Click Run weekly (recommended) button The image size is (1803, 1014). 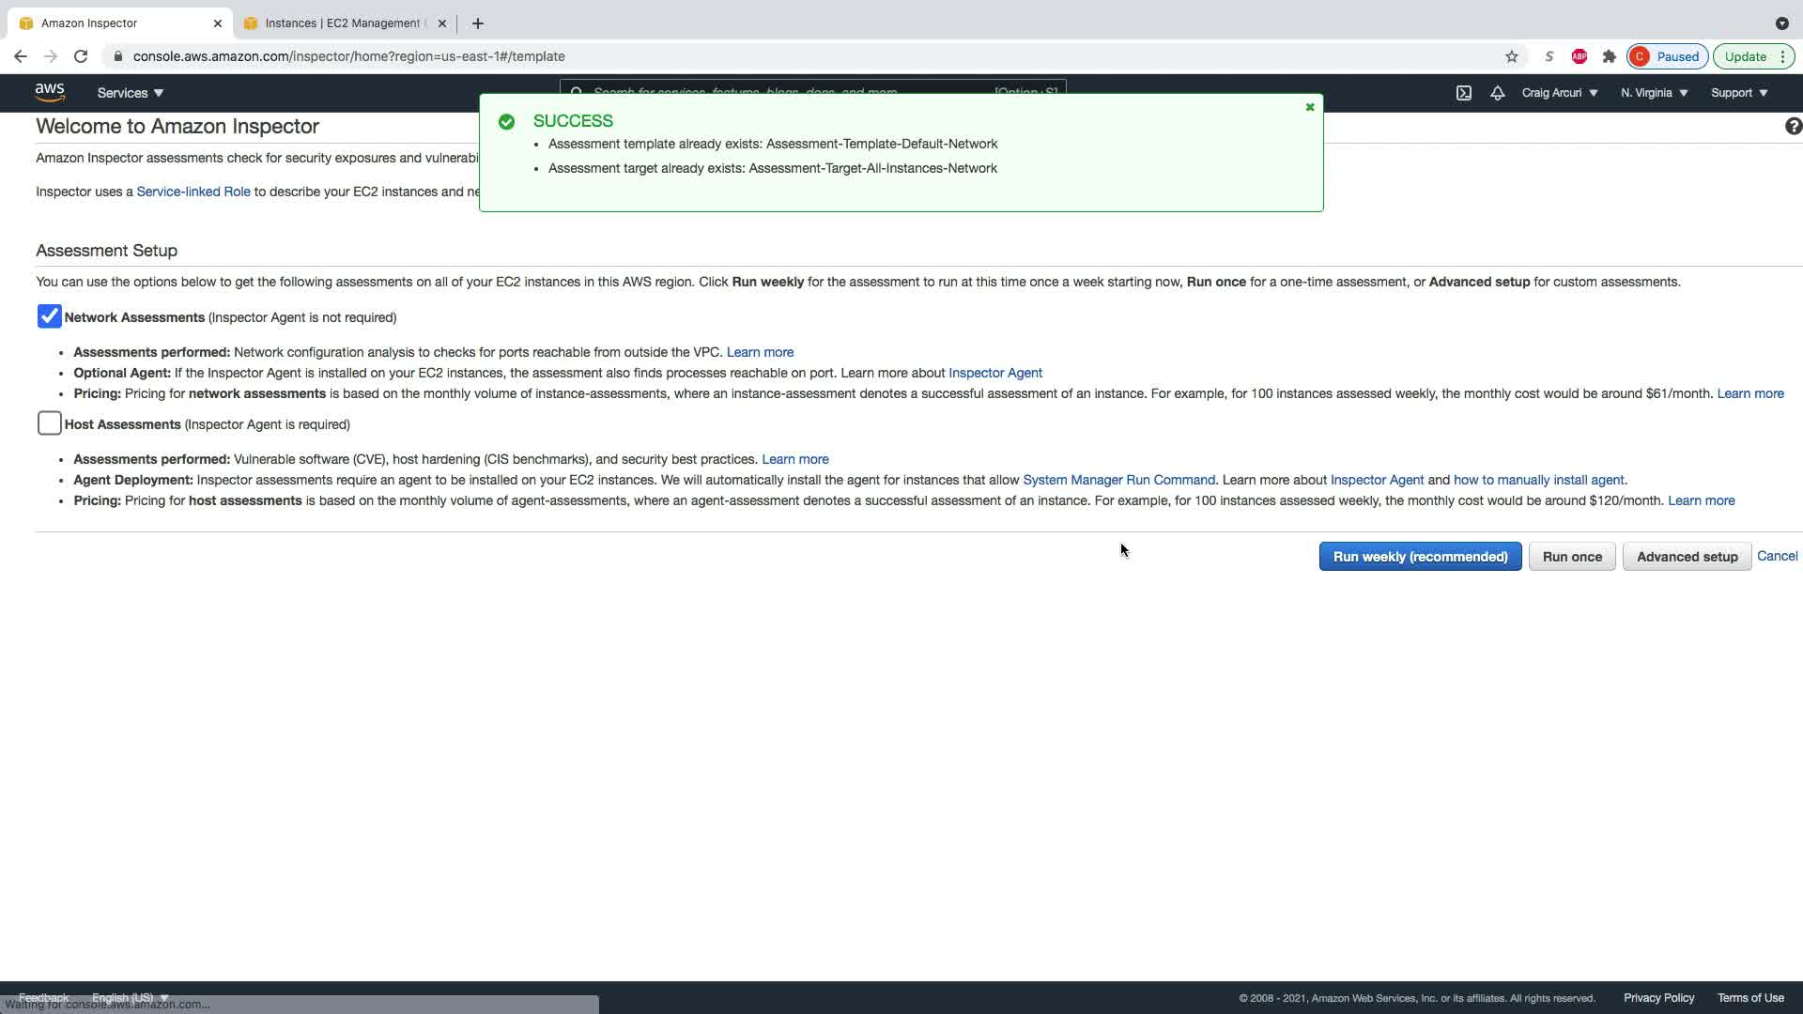[1419, 557]
